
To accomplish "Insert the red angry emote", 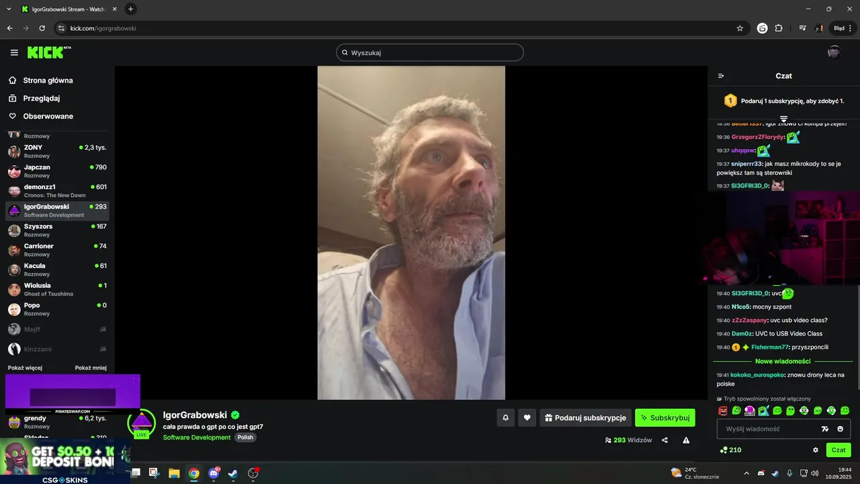I will click(723, 411).
